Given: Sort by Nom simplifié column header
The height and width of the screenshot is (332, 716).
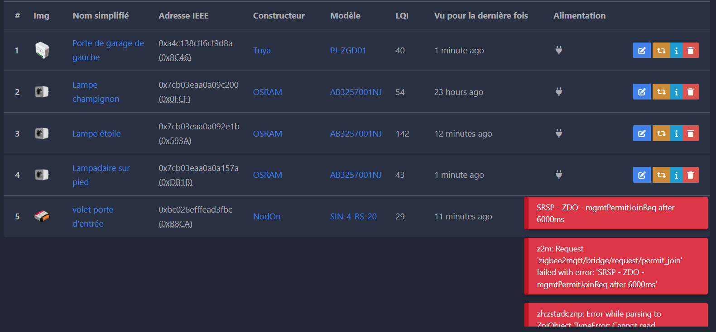Looking at the screenshot, I should (x=101, y=16).
